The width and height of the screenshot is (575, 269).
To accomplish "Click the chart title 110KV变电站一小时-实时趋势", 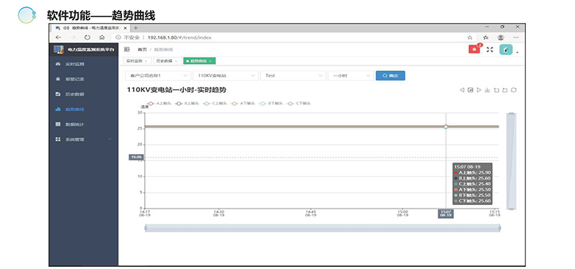I will click(x=177, y=89).
